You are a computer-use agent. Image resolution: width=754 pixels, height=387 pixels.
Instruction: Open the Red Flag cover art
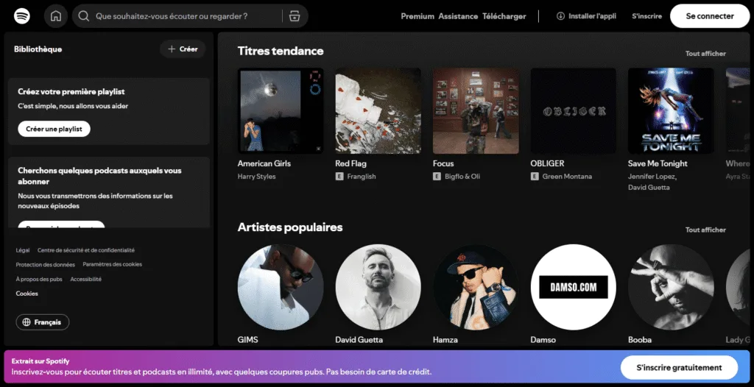[378, 110]
